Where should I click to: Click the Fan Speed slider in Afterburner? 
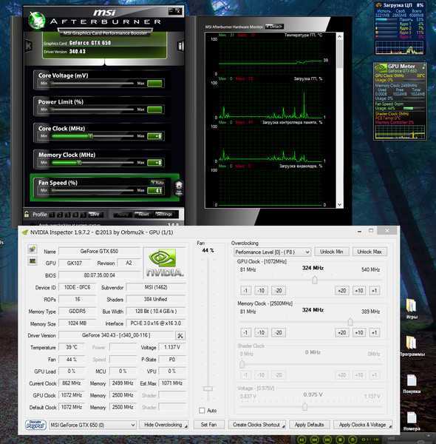(92, 190)
